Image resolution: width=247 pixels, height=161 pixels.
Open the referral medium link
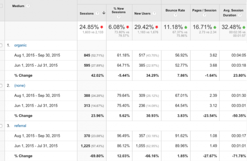click(20, 126)
